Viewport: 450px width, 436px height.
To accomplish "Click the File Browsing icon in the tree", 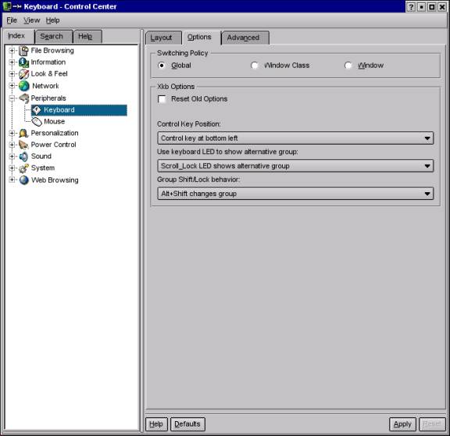I will tap(23, 51).
